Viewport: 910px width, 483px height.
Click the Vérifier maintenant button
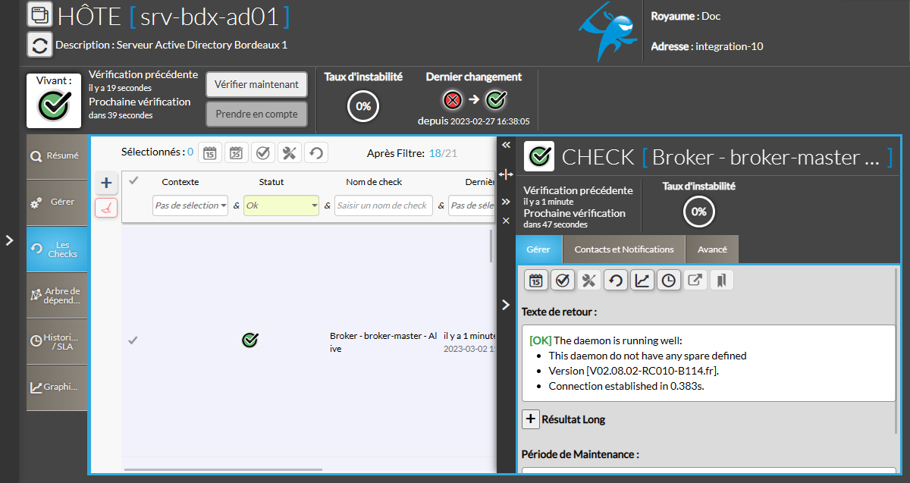256,85
